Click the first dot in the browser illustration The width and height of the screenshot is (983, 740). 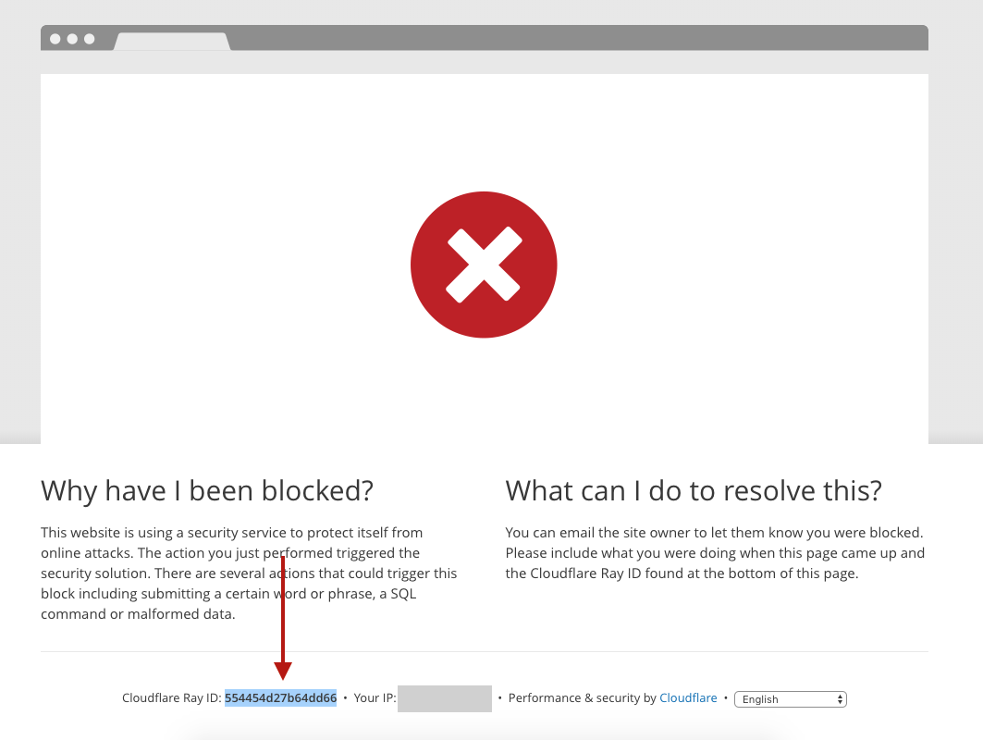pos(55,39)
